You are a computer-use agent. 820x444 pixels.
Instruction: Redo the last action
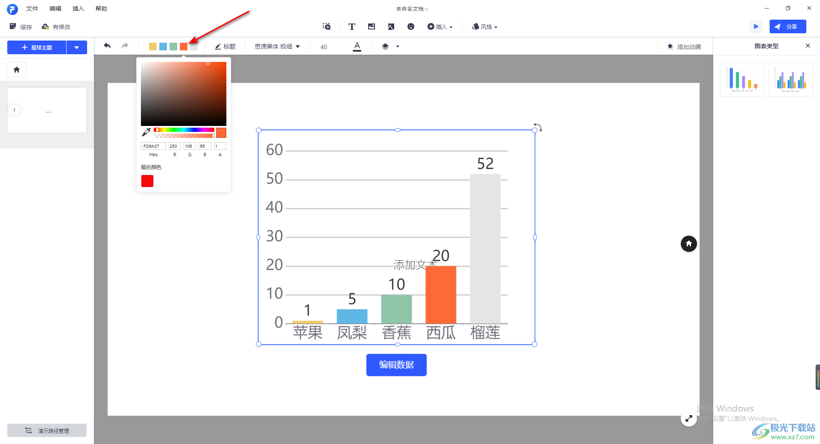pyautogui.click(x=125, y=46)
